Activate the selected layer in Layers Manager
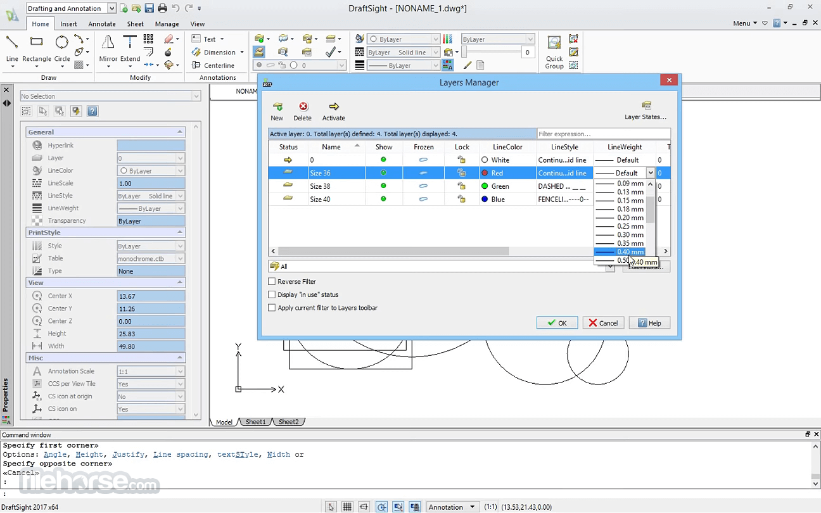 point(334,111)
